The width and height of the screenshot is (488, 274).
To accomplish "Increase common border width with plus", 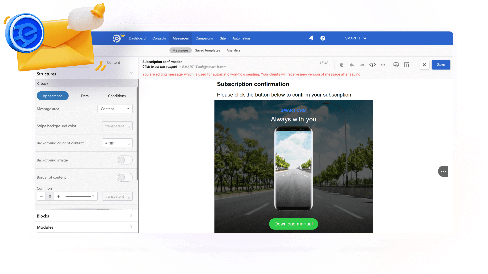I will click(58, 196).
